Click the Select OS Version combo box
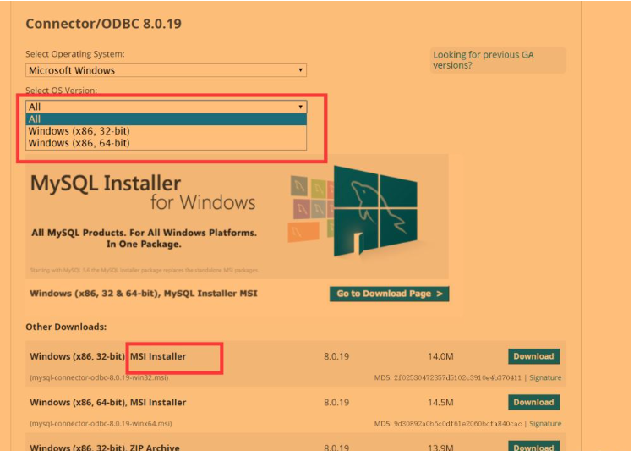Viewport: 634px width, 451px height. pyautogui.click(x=166, y=107)
